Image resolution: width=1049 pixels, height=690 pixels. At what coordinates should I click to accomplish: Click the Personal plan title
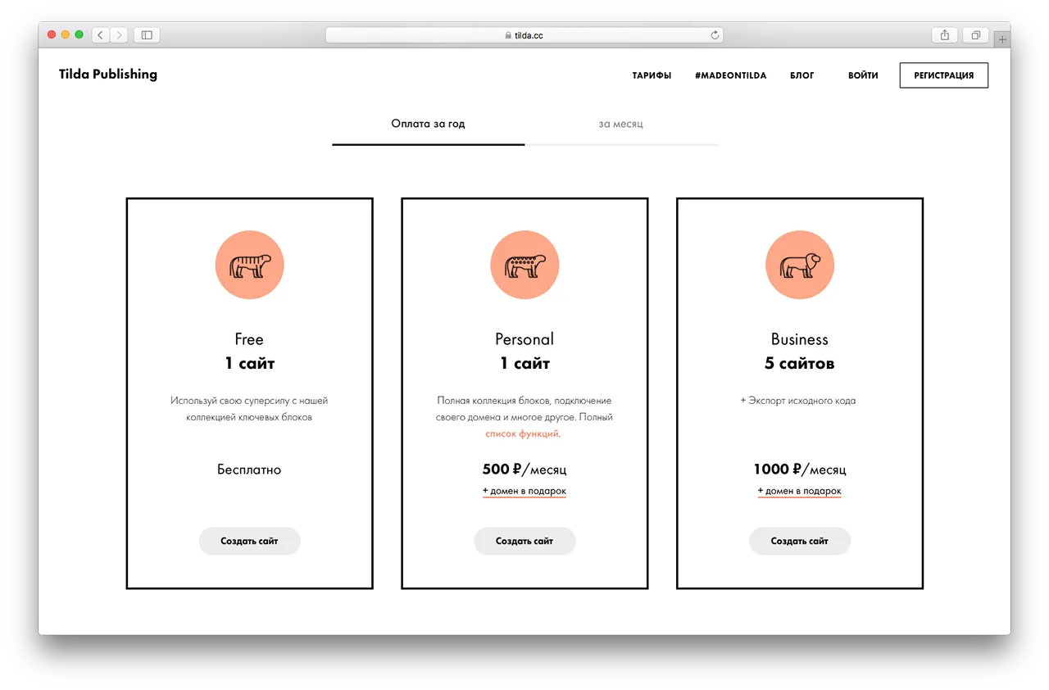524,339
